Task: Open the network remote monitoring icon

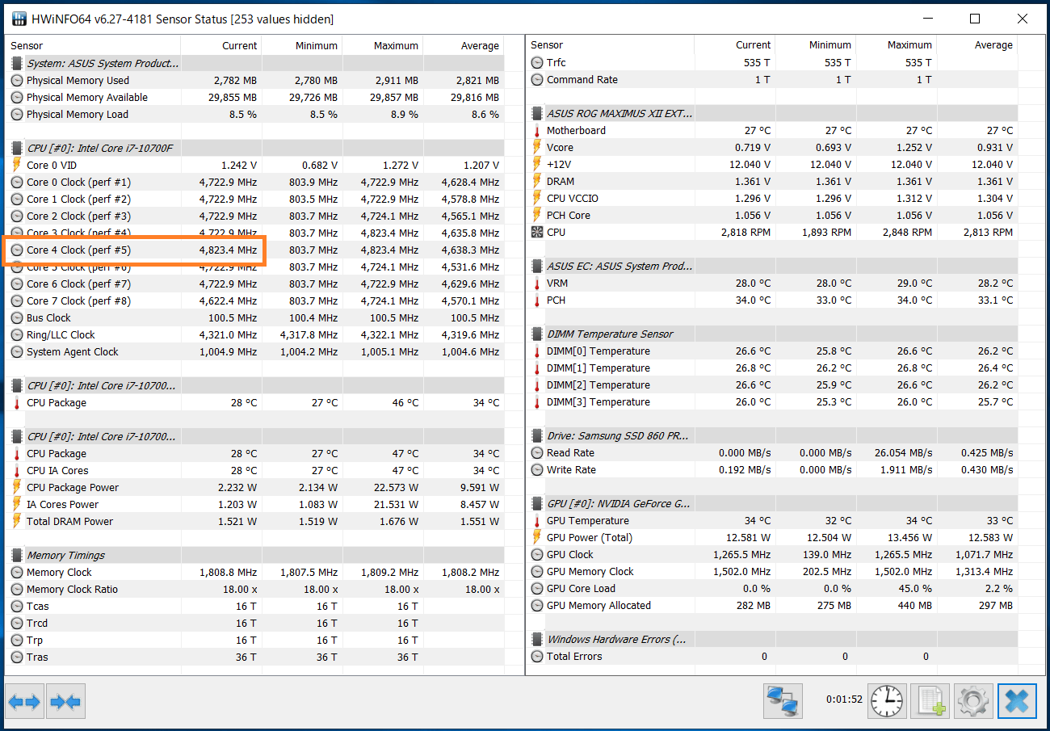Action: coord(783,701)
